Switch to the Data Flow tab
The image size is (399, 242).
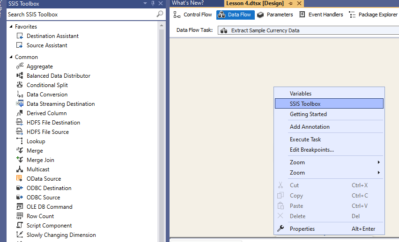coord(235,15)
